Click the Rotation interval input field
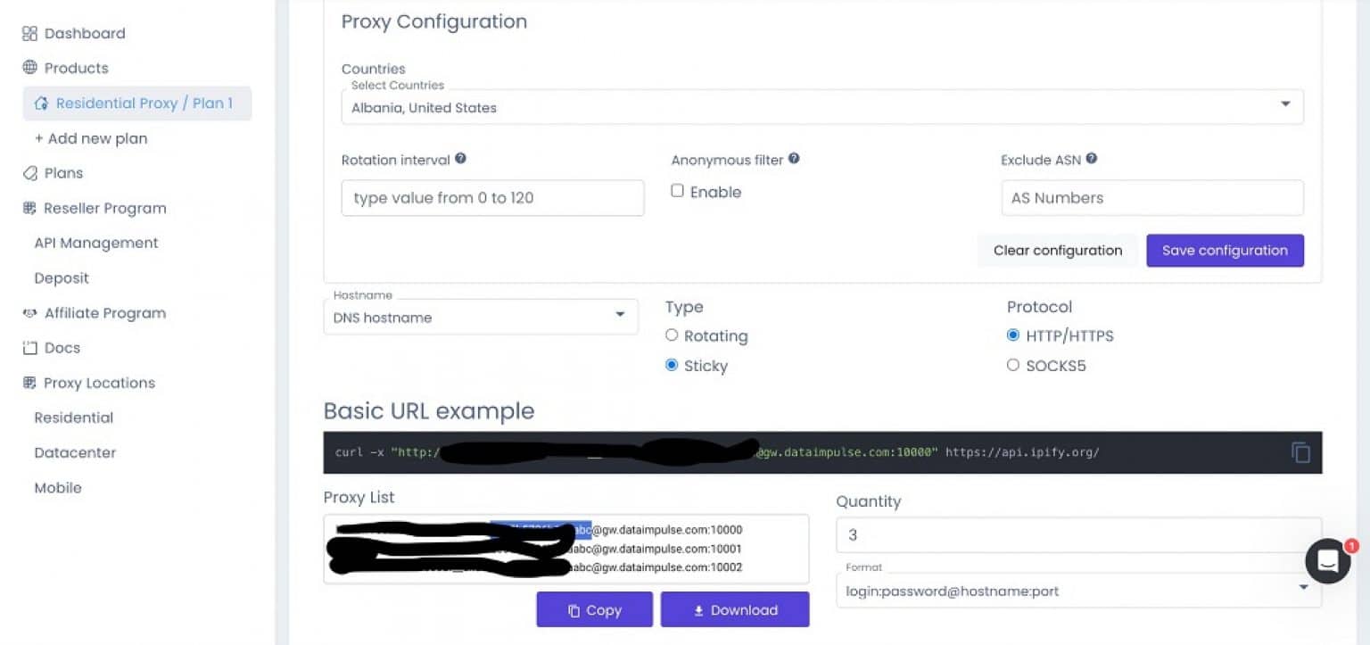Viewport: 1370px width, 645px height. 492,198
